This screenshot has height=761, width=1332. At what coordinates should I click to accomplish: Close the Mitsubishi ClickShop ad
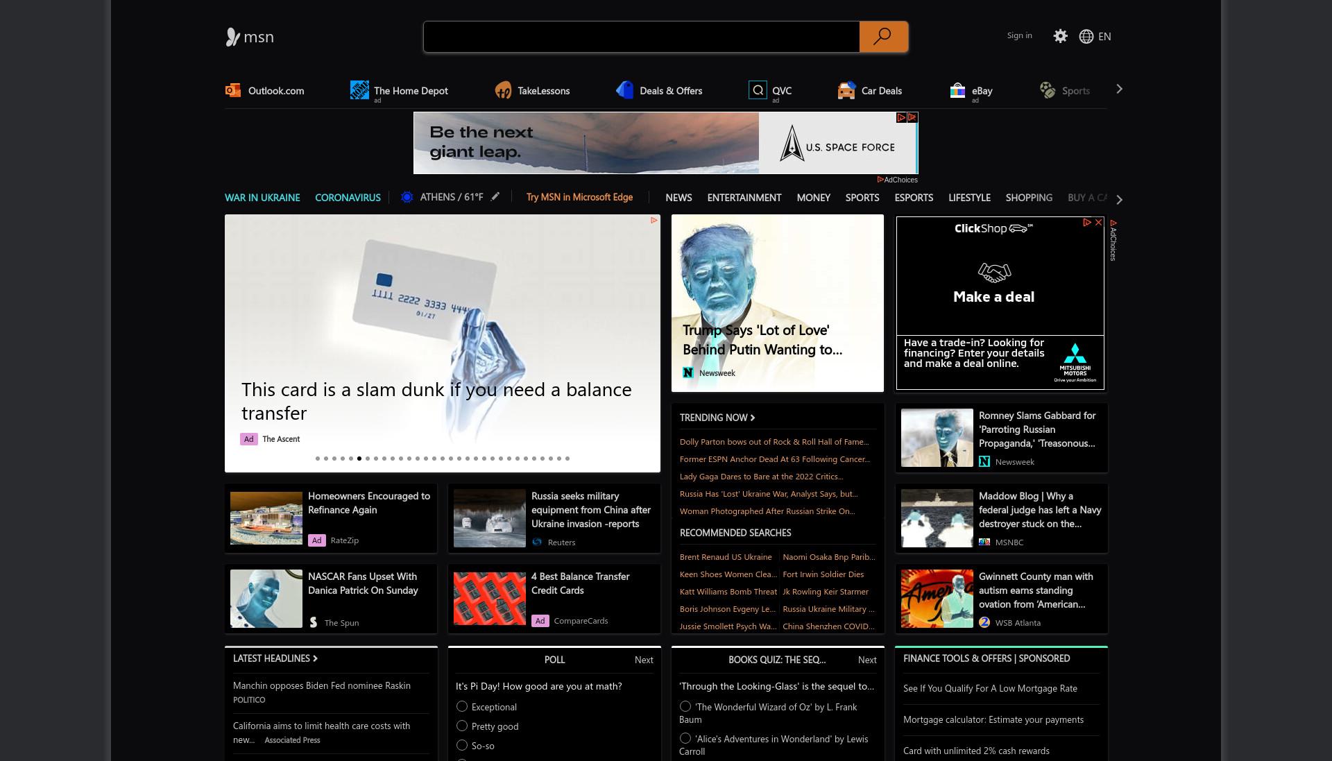coord(1098,223)
